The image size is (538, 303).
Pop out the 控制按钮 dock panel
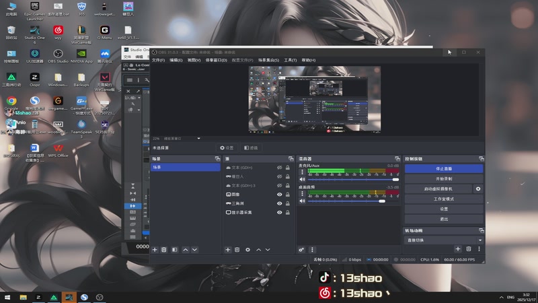(x=482, y=159)
